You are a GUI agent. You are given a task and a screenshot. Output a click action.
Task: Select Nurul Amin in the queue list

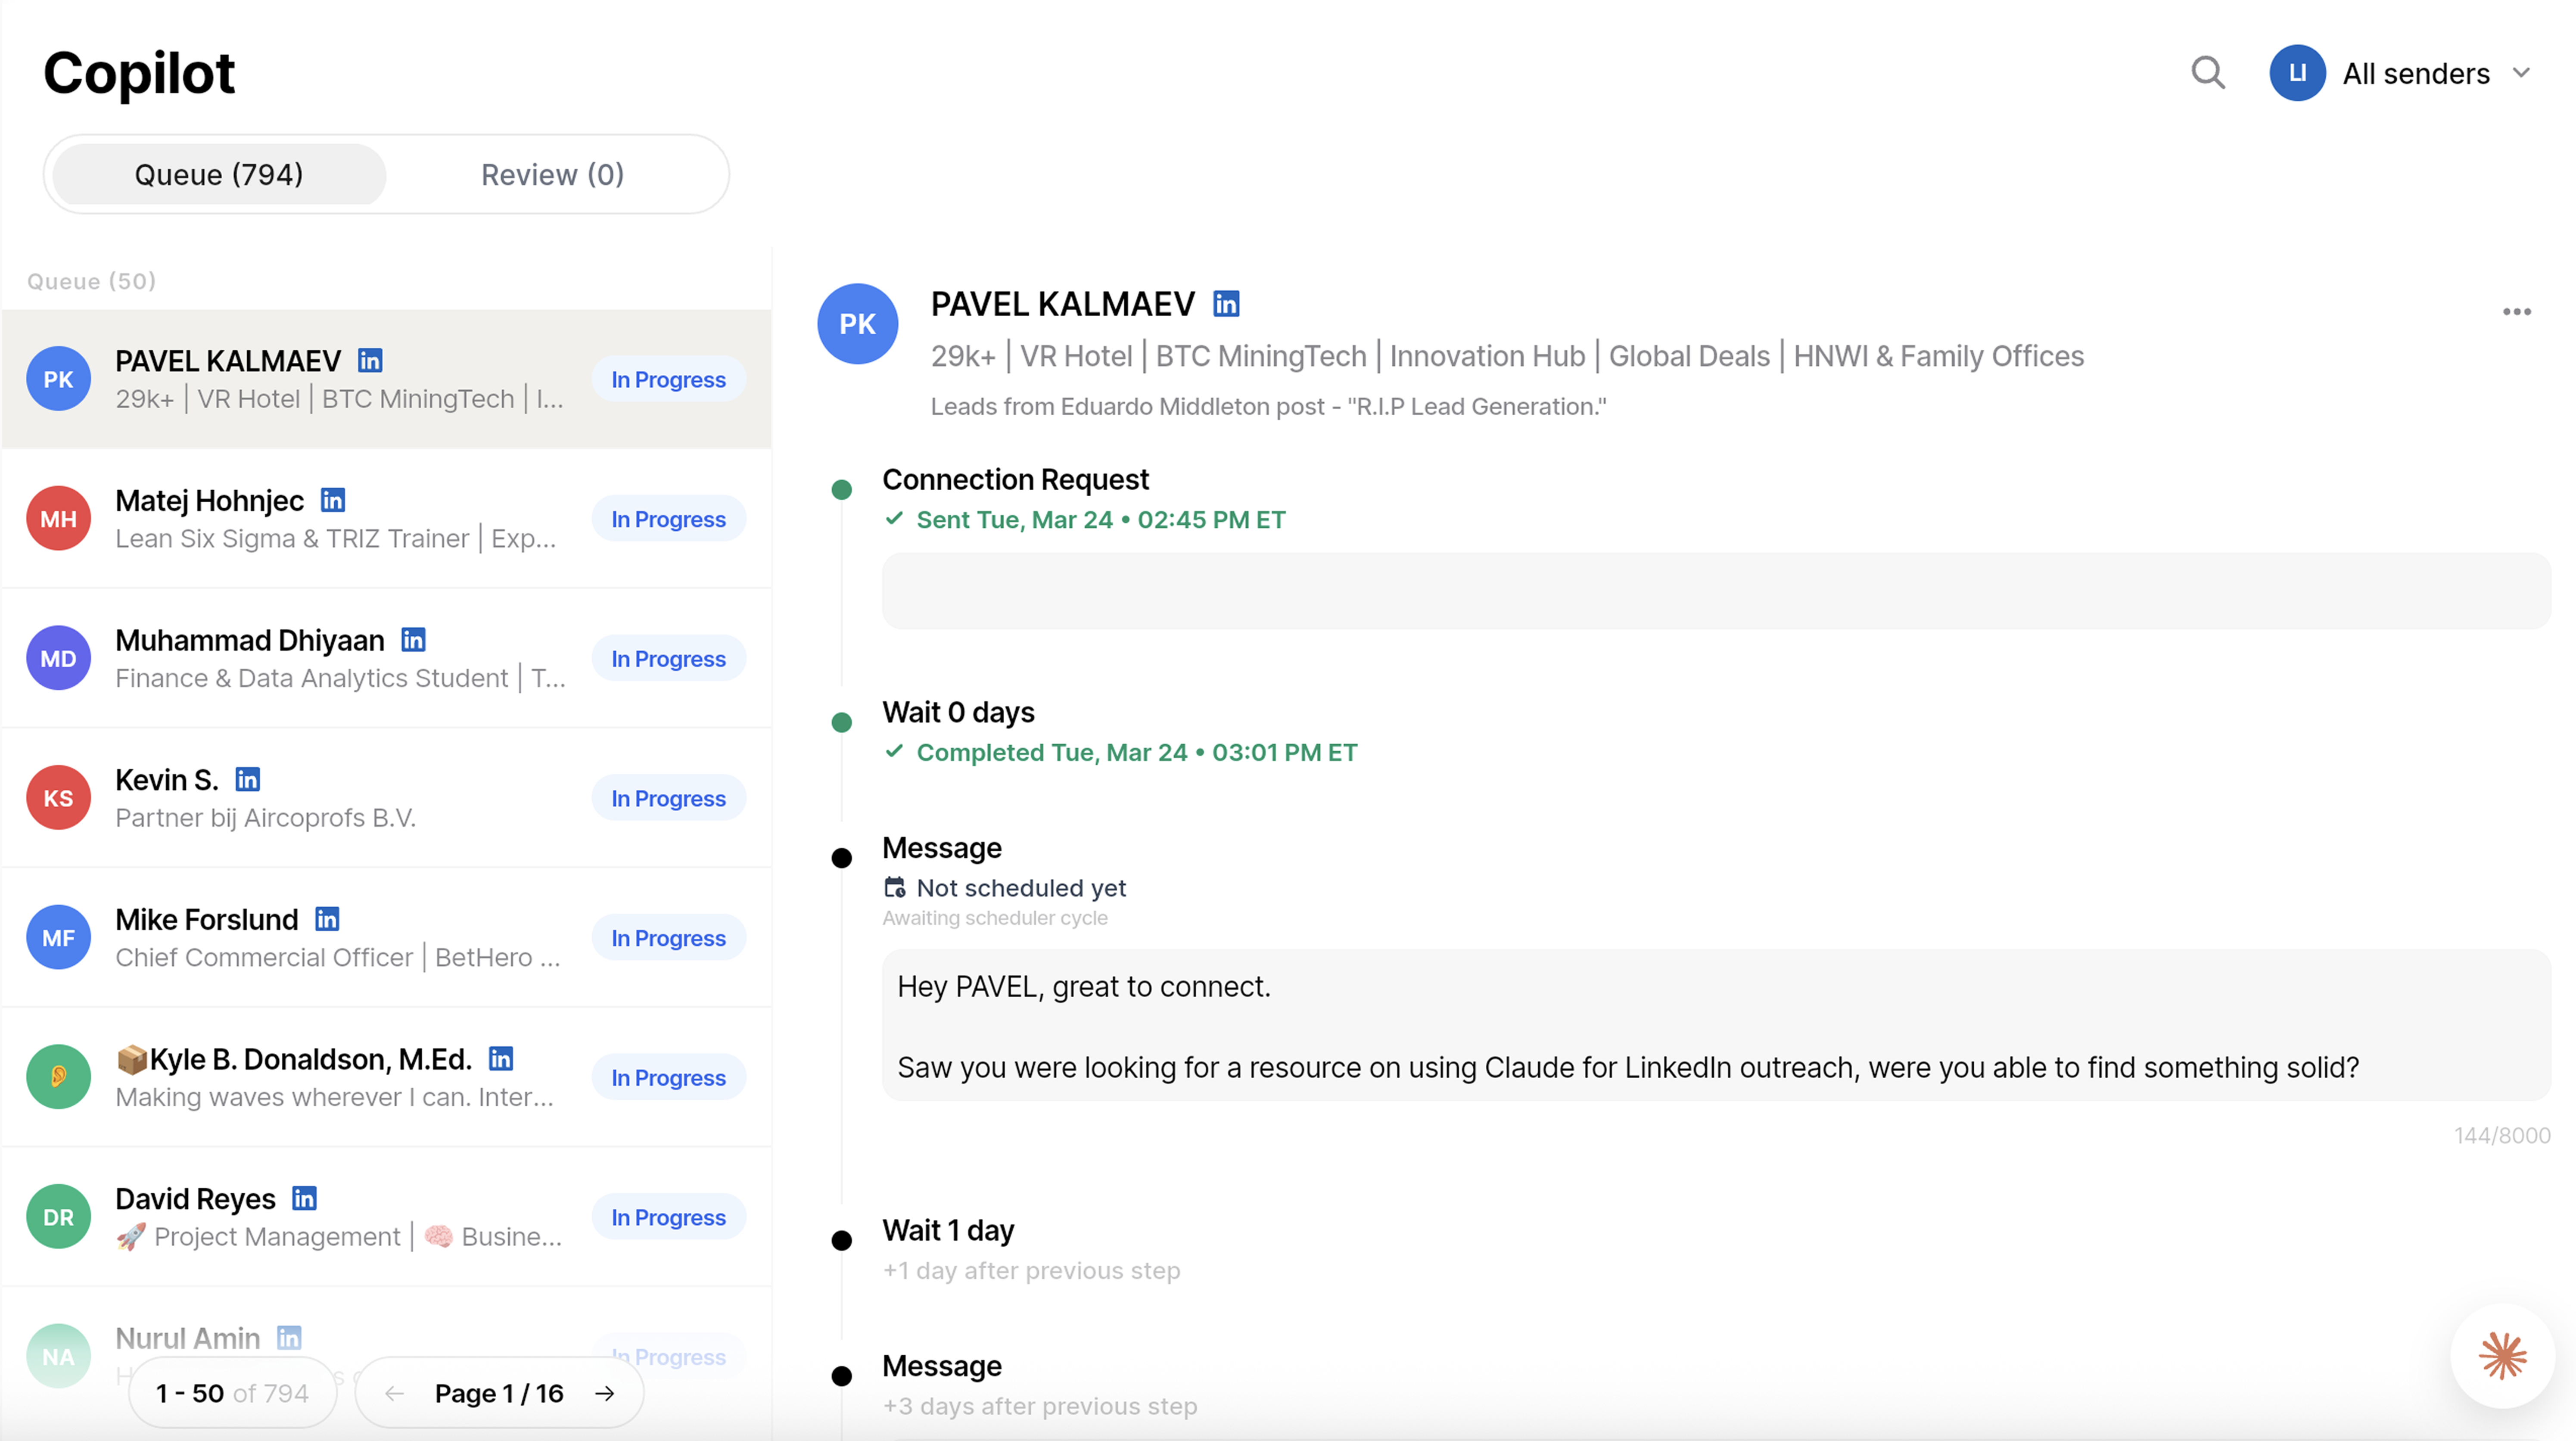386,1357
